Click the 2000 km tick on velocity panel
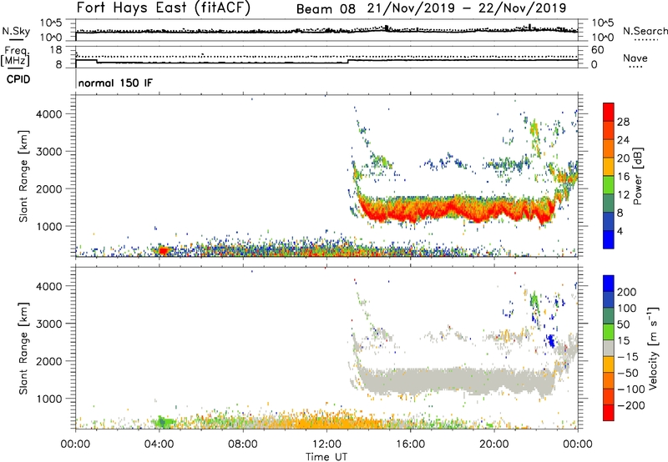Image resolution: width=668 pixels, height=462 pixels. 49,361
